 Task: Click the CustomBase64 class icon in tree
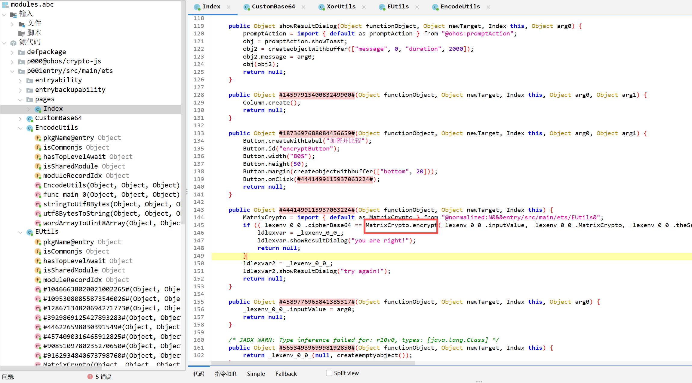(30, 118)
